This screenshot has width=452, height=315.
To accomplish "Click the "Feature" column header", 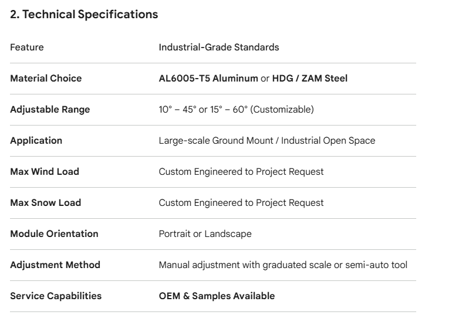I will (27, 47).
